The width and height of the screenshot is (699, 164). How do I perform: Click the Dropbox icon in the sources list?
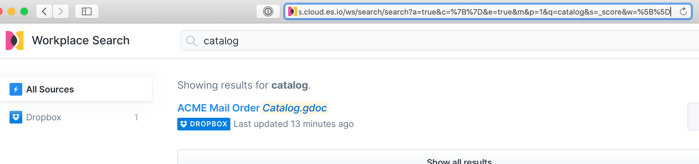click(x=16, y=117)
